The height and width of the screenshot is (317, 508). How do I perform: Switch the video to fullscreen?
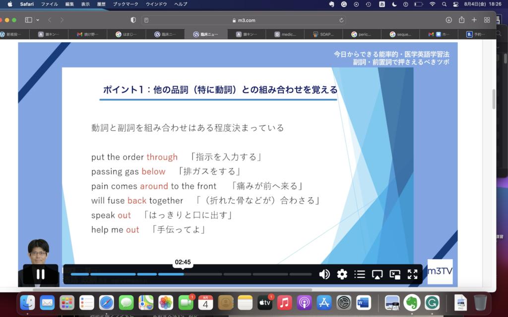click(x=412, y=274)
